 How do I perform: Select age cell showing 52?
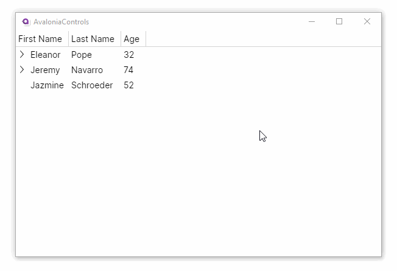click(x=129, y=85)
